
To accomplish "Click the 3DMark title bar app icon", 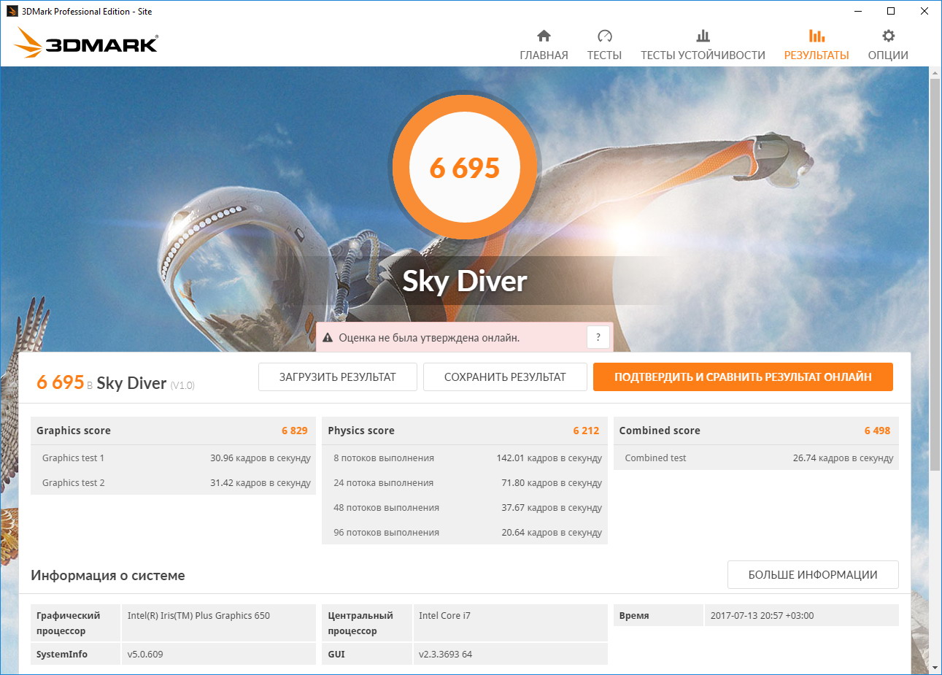I will click(12, 11).
